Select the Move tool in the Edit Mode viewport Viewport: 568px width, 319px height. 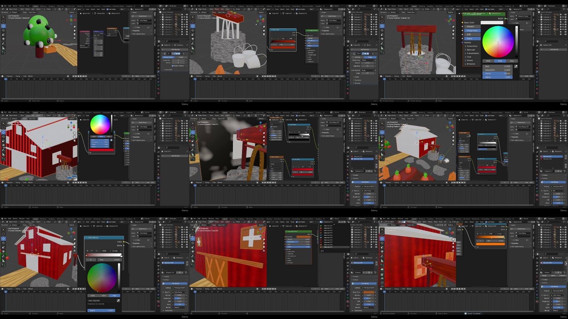pos(382,239)
